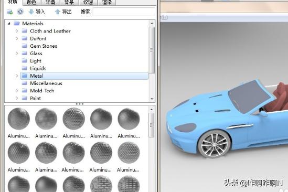This screenshot has width=288, height=192.
Task: Select the first Aluminum material thumbnail
Action: [19, 119]
